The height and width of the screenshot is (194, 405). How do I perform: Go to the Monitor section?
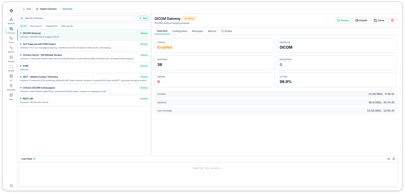tap(11, 49)
